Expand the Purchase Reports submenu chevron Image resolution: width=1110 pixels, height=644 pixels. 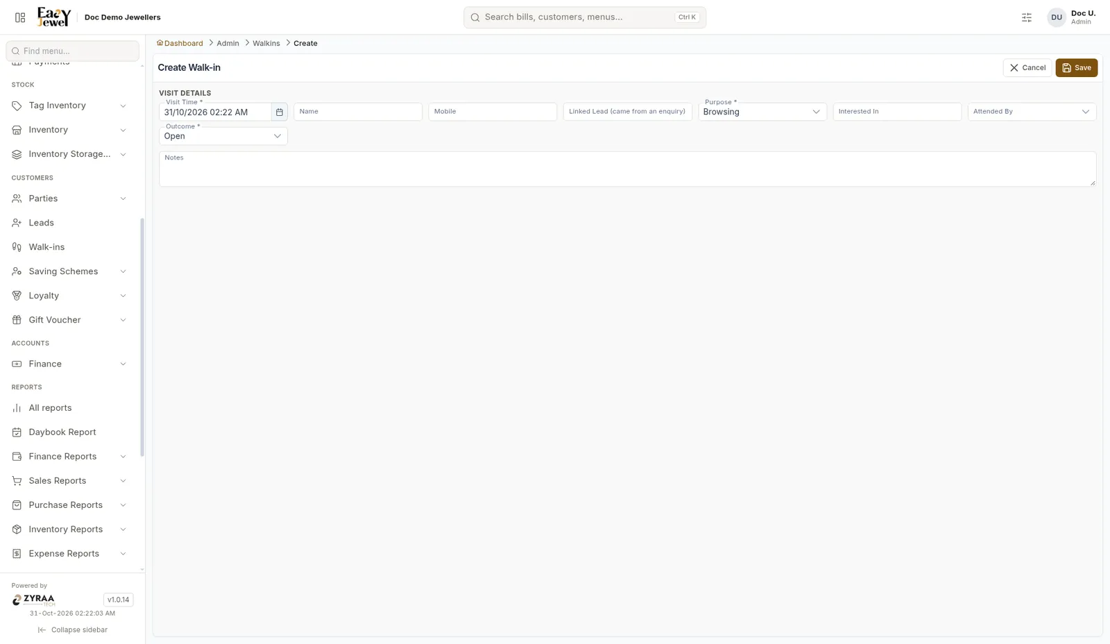coord(123,505)
